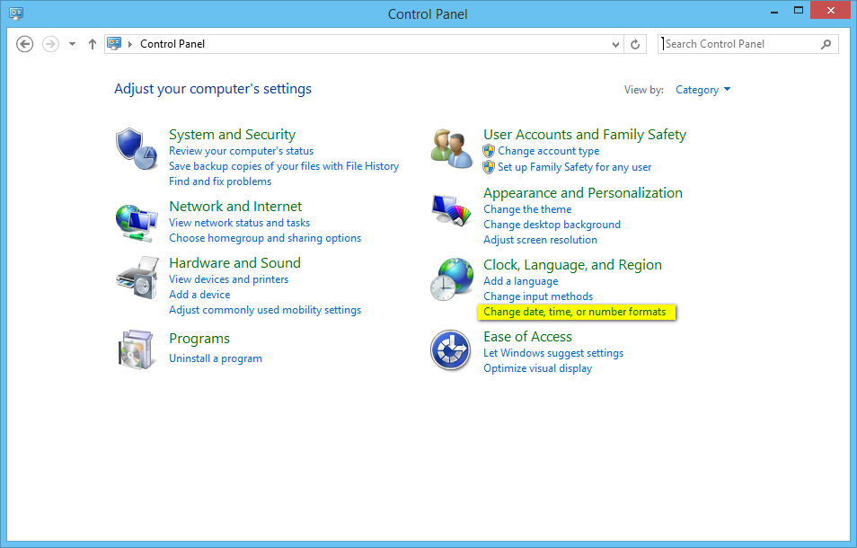857x548 pixels.
Task: Click the Appearance and Personalization monitor icon
Action: tap(451, 210)
